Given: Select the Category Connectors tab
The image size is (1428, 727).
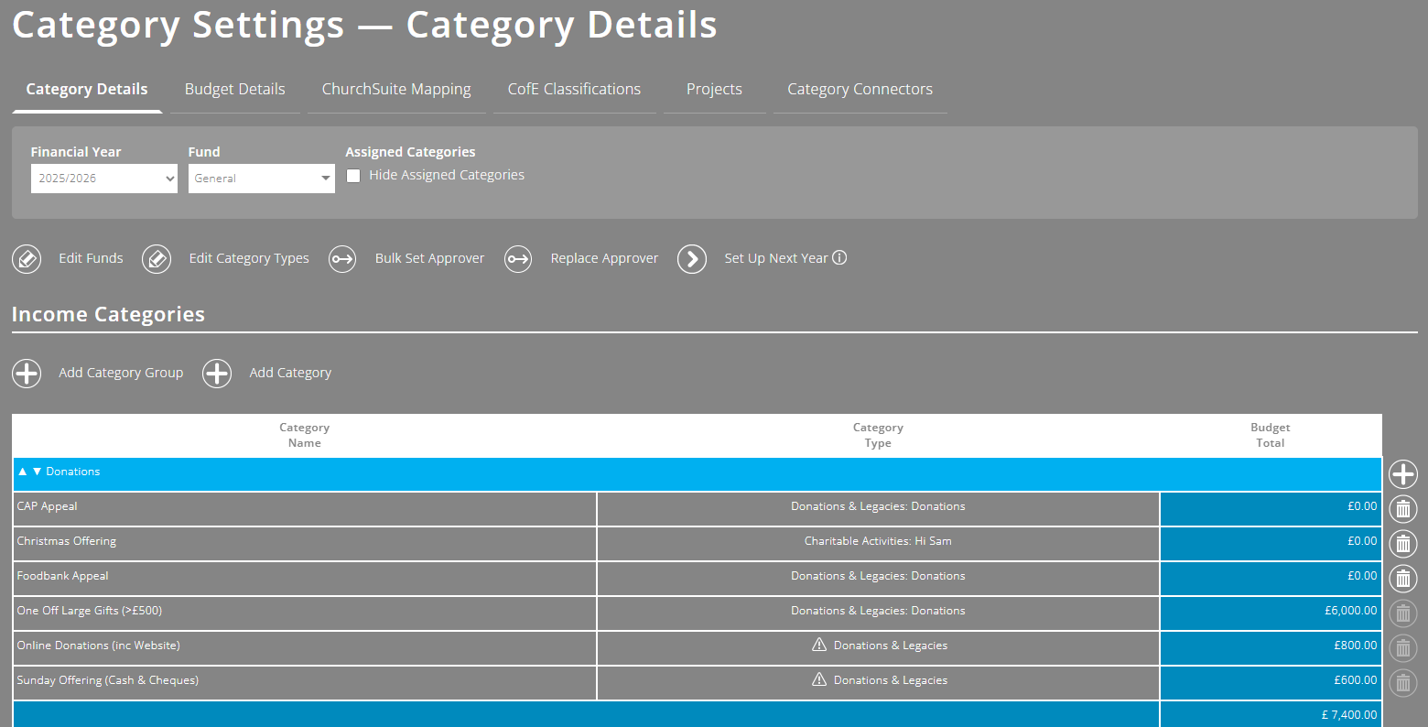Looking at the screenshot, I should [860, 89].
